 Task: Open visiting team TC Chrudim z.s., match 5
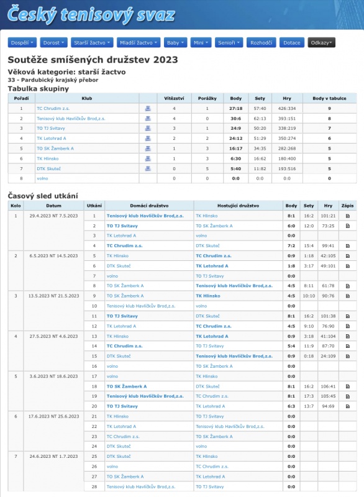214,256
